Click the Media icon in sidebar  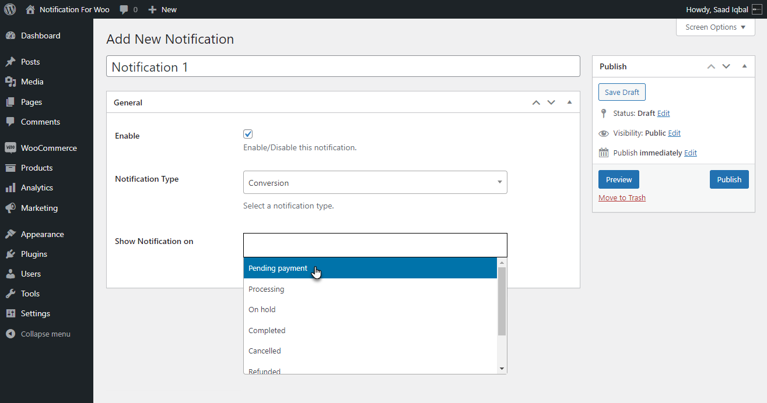pyautogui.click(x=10, y=82)
